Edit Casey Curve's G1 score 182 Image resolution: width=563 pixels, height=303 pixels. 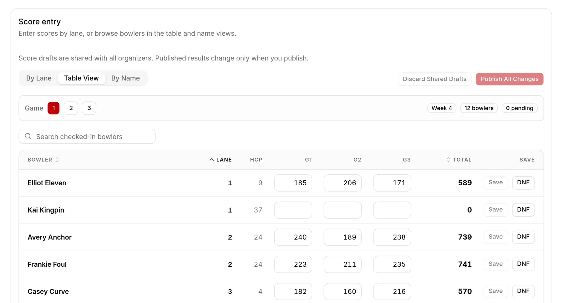click(293, 292)
